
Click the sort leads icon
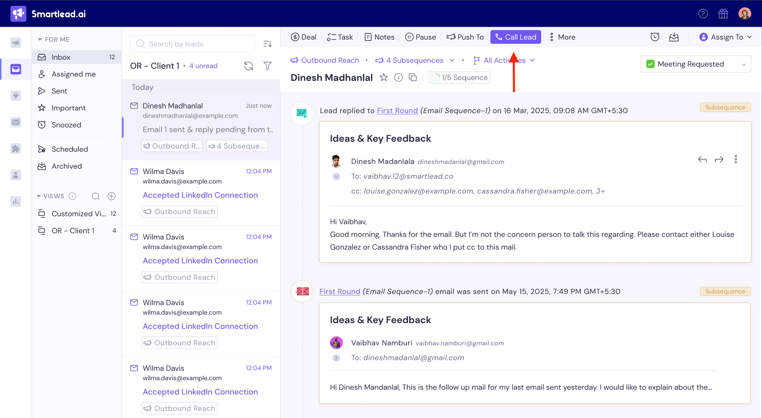267,44
